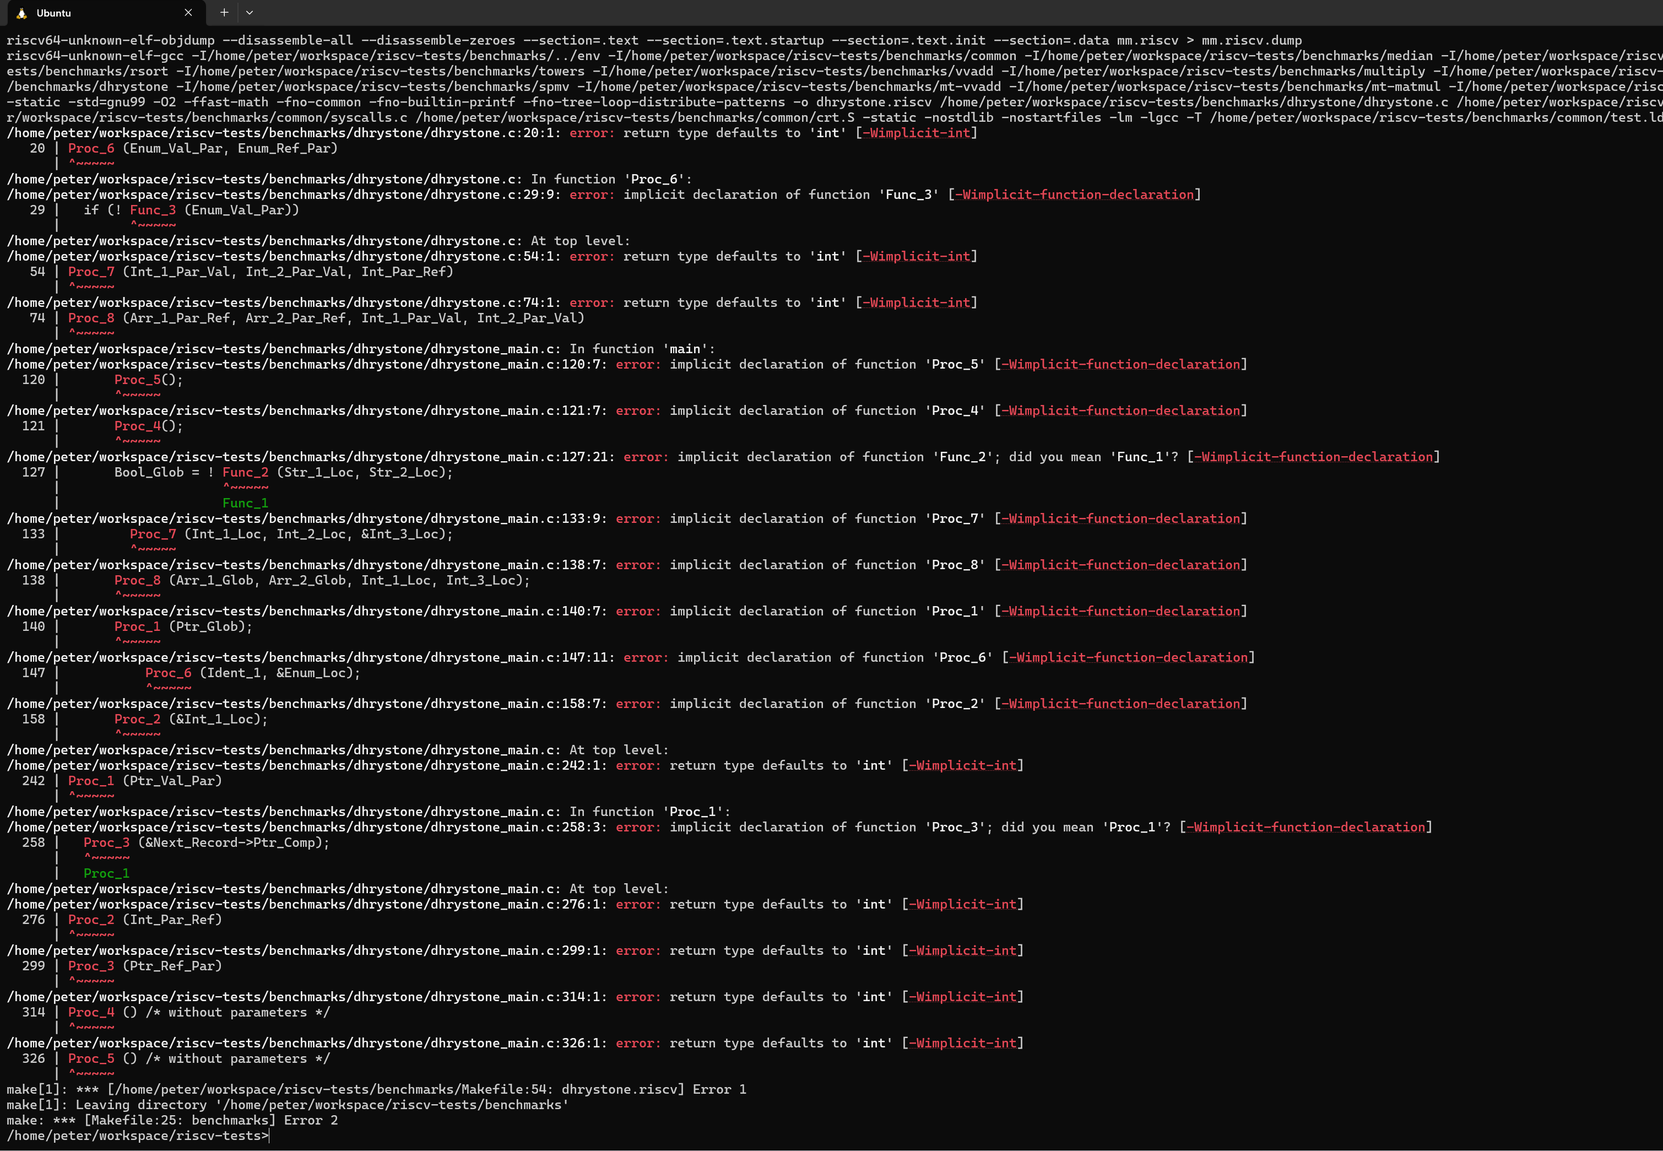Click the dhrystone_main.c:147:11 'Proc_6' error

coord(631,658)
